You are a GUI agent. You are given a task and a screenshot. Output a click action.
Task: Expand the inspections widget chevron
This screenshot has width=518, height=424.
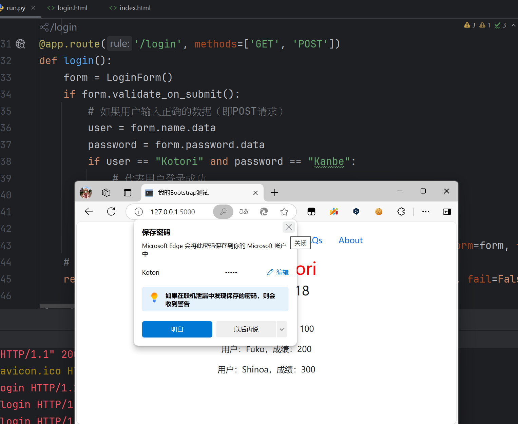click(513, 25)
